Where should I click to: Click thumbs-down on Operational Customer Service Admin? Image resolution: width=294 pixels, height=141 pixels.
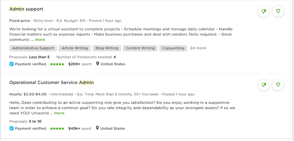(264, 85)
